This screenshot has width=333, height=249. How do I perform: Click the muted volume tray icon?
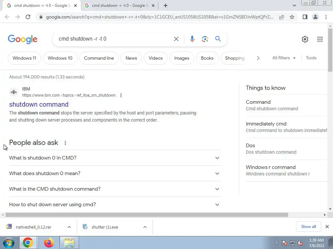pos(300,243)
